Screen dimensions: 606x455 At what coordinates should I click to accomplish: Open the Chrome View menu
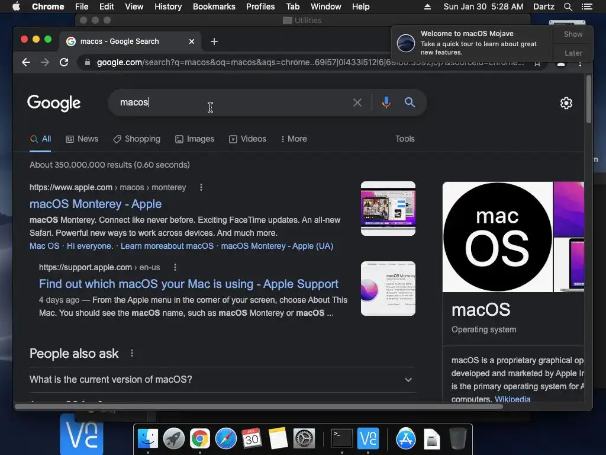tap(134, 7)
